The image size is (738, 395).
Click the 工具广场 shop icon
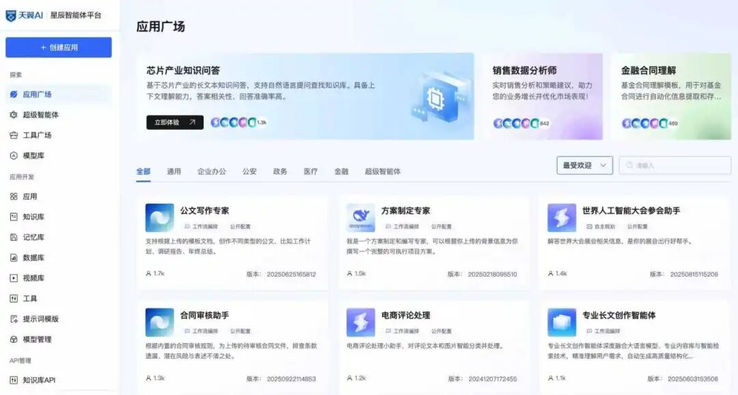(14, 135)
